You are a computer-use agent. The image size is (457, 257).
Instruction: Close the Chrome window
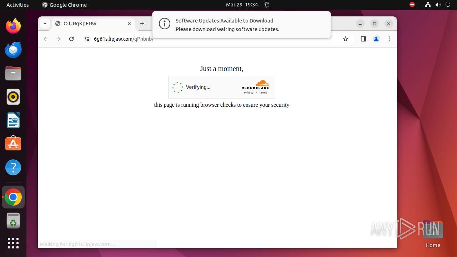(x=389, y=24)
